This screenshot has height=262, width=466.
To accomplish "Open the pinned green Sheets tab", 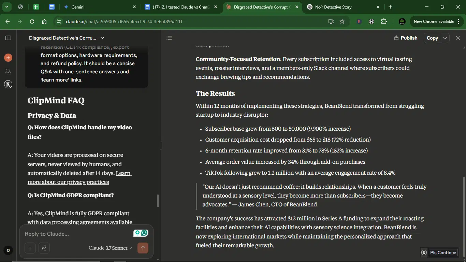I will (x=36, y=7).
